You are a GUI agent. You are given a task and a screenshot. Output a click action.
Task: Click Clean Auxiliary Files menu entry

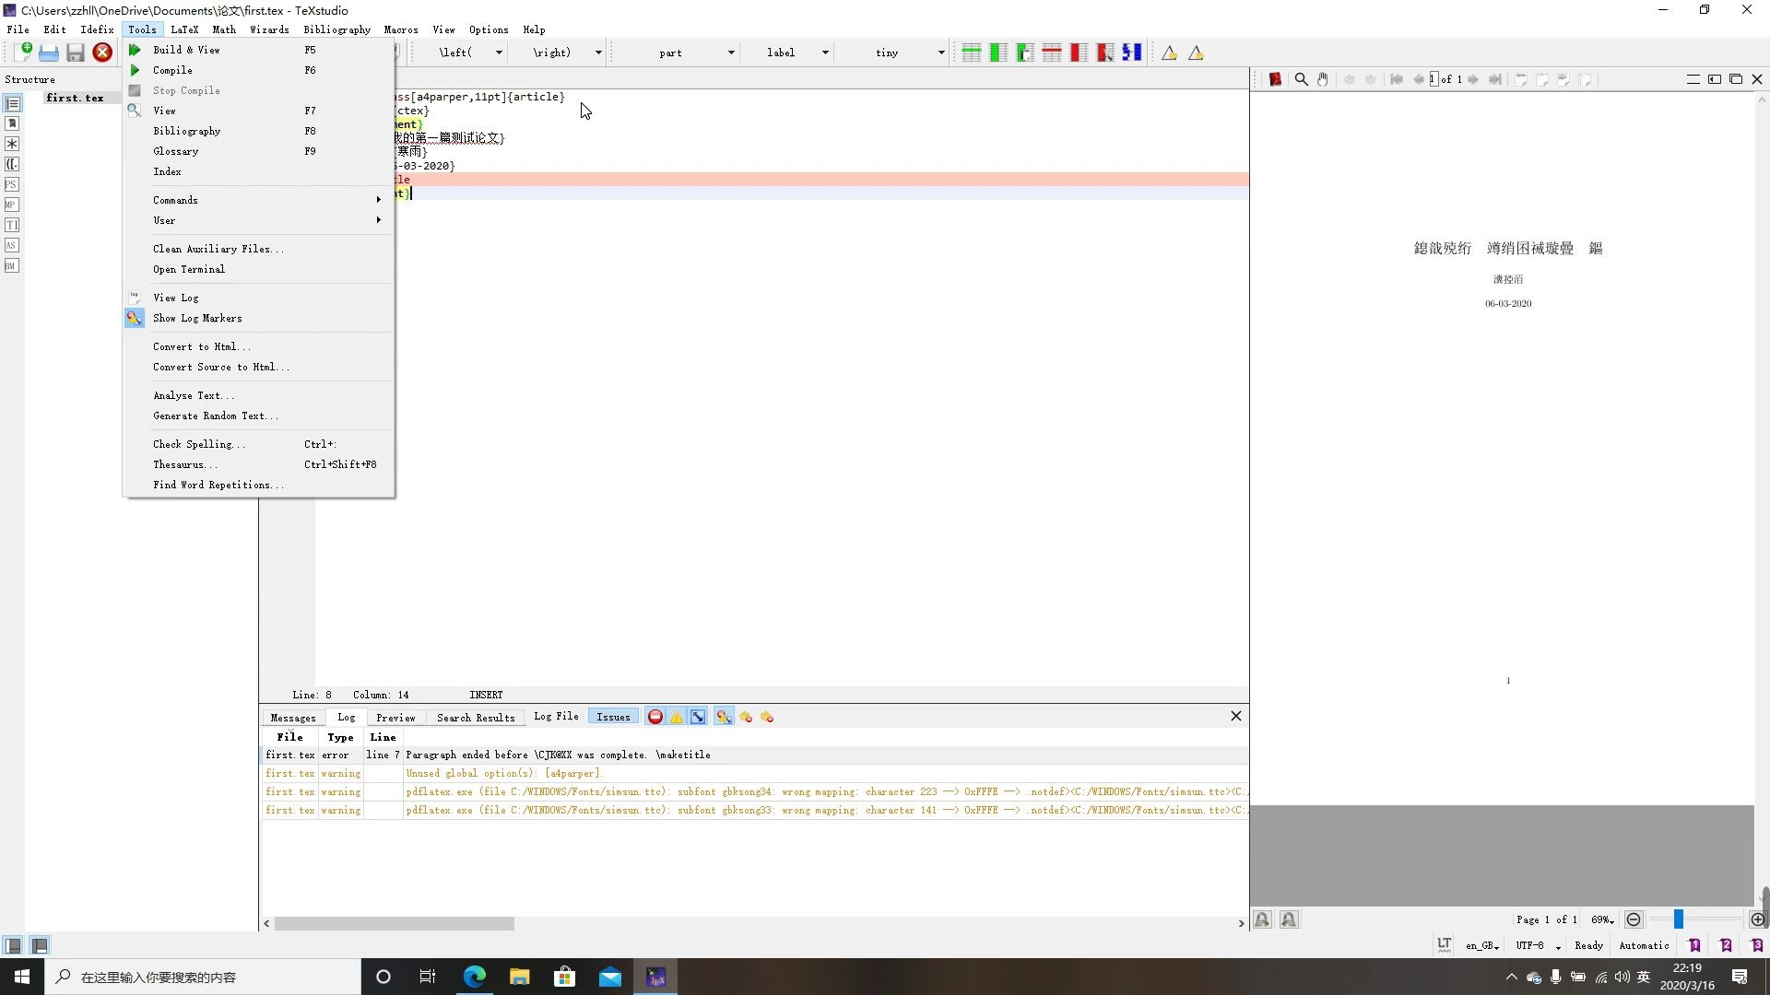coord(218,249)
